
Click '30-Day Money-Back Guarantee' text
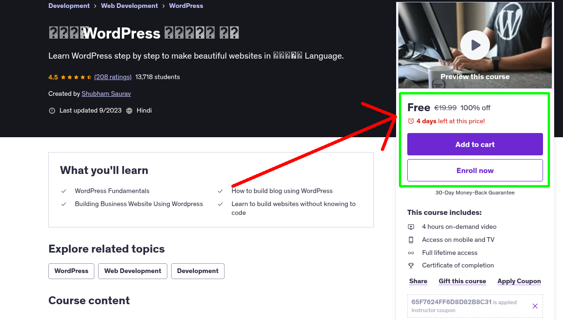pos(475,193)
